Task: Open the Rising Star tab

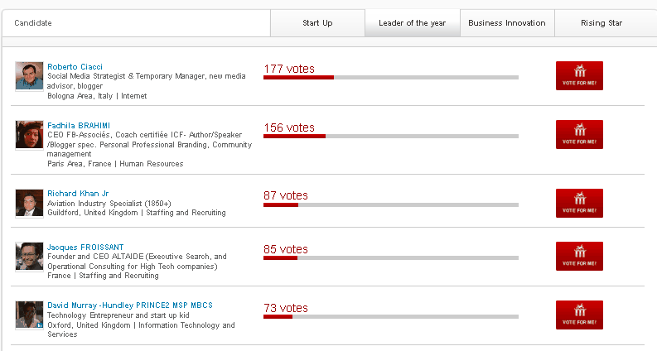Action: [x=601, y=23]
